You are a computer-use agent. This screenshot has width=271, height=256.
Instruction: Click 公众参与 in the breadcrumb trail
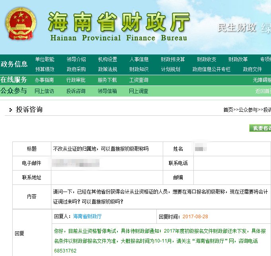pos(248,110)
